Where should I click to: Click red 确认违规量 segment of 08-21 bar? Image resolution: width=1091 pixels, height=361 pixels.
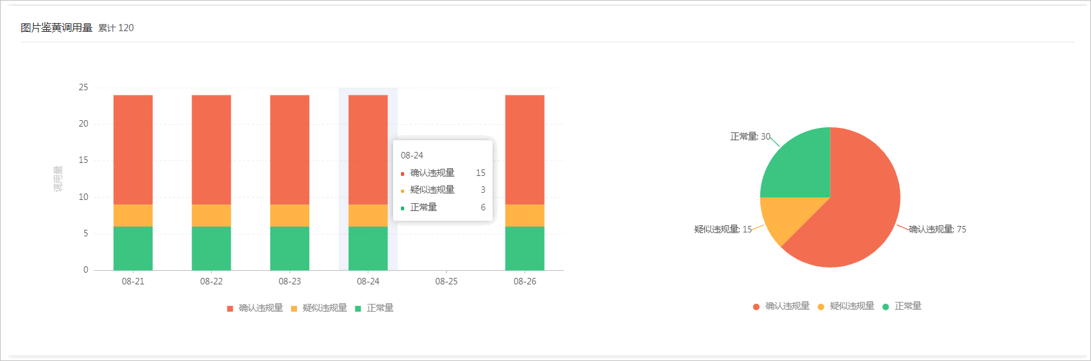pyautogui.click(x=133, y=150)
